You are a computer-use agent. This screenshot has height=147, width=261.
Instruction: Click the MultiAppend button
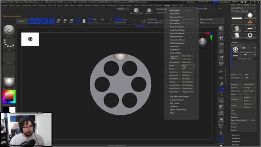coord(175,62)
